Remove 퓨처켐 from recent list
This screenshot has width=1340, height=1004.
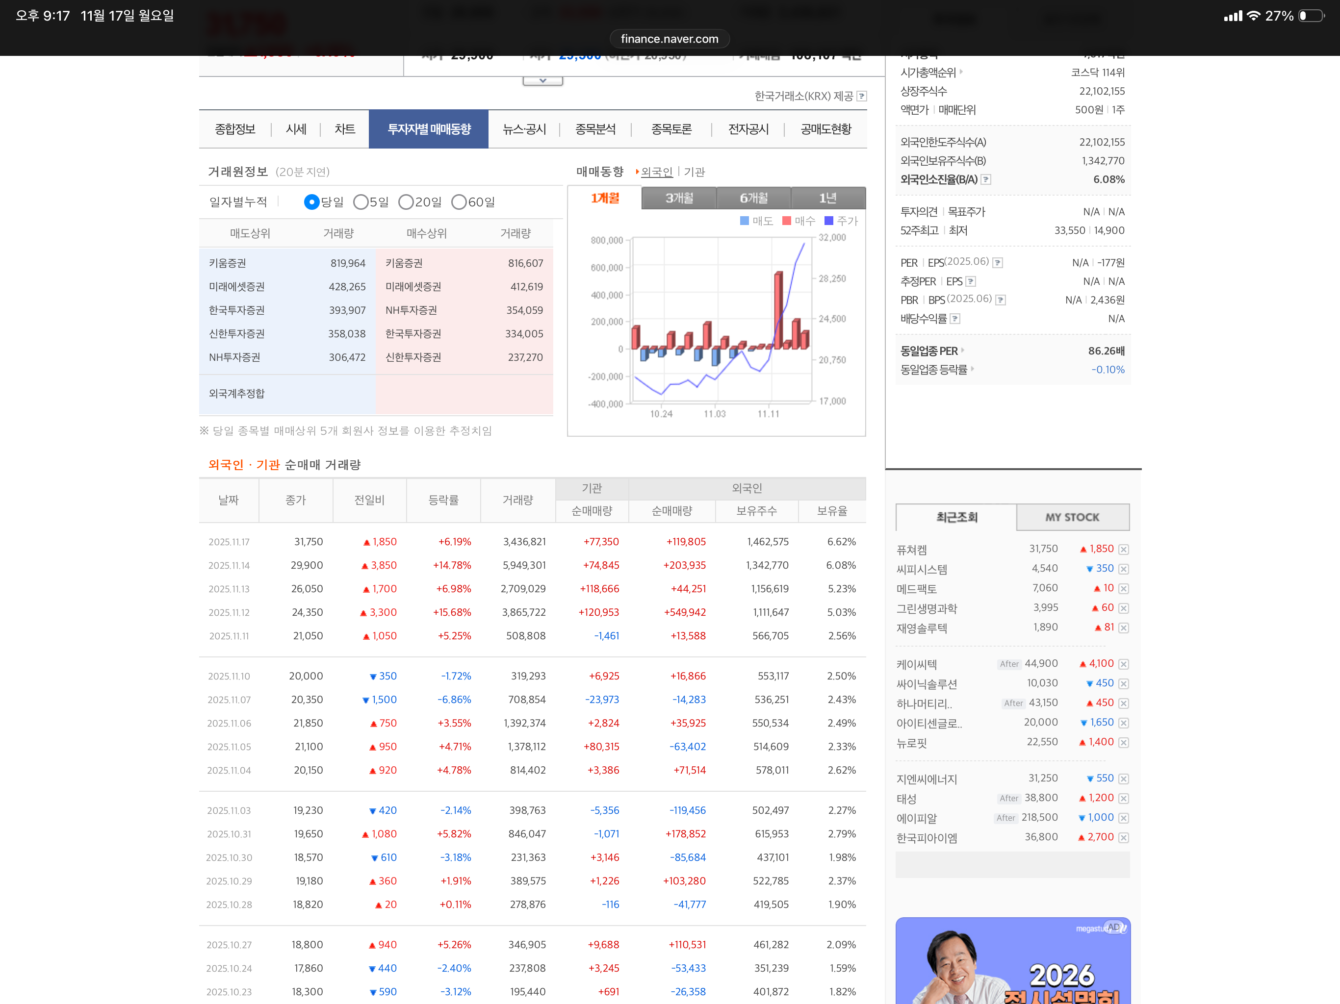(1123, 550)
